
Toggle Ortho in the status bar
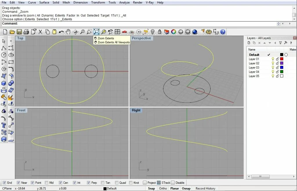(x=163, y=188)
